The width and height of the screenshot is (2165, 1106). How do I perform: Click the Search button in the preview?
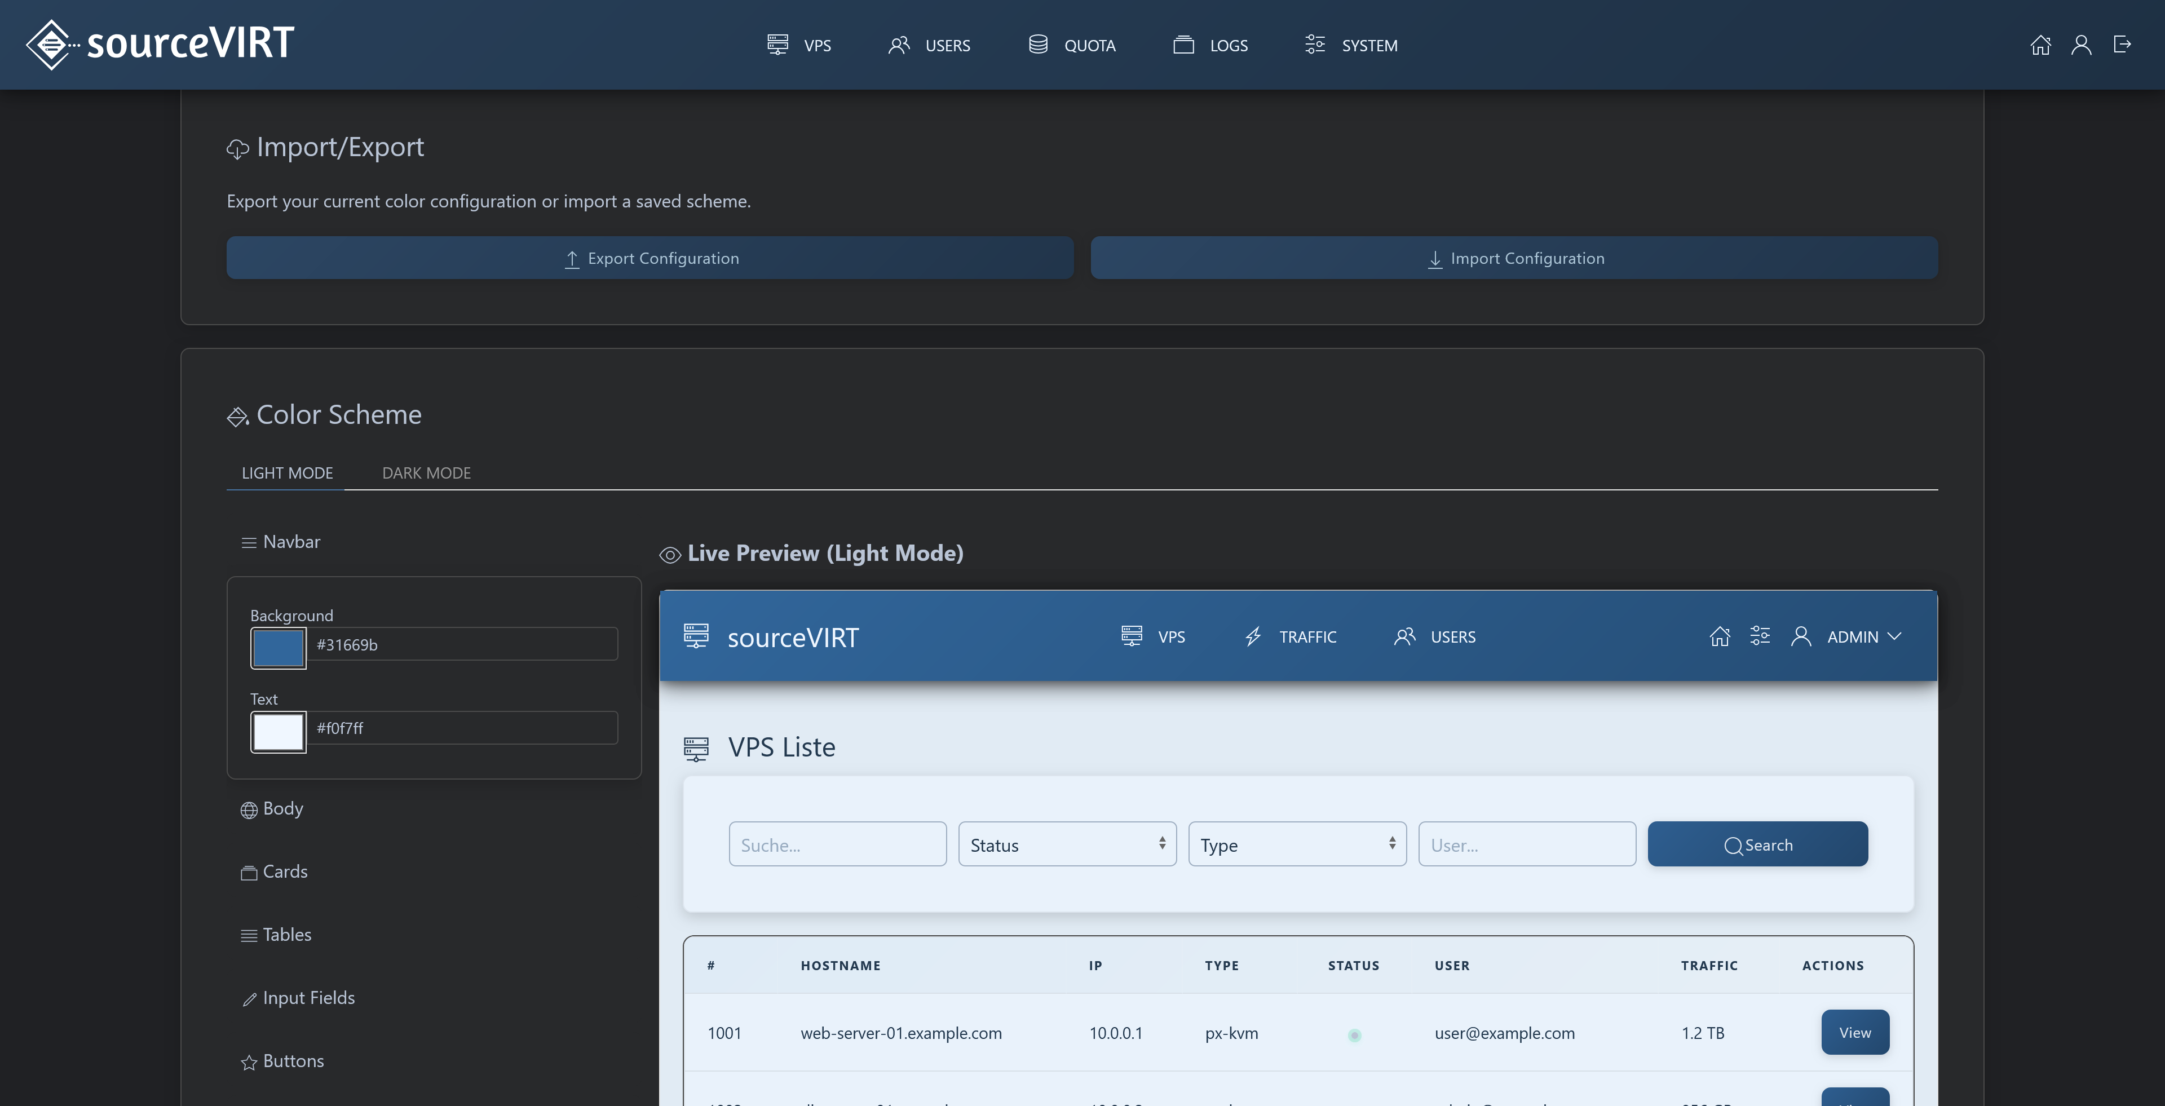(x=1757, y=844)
